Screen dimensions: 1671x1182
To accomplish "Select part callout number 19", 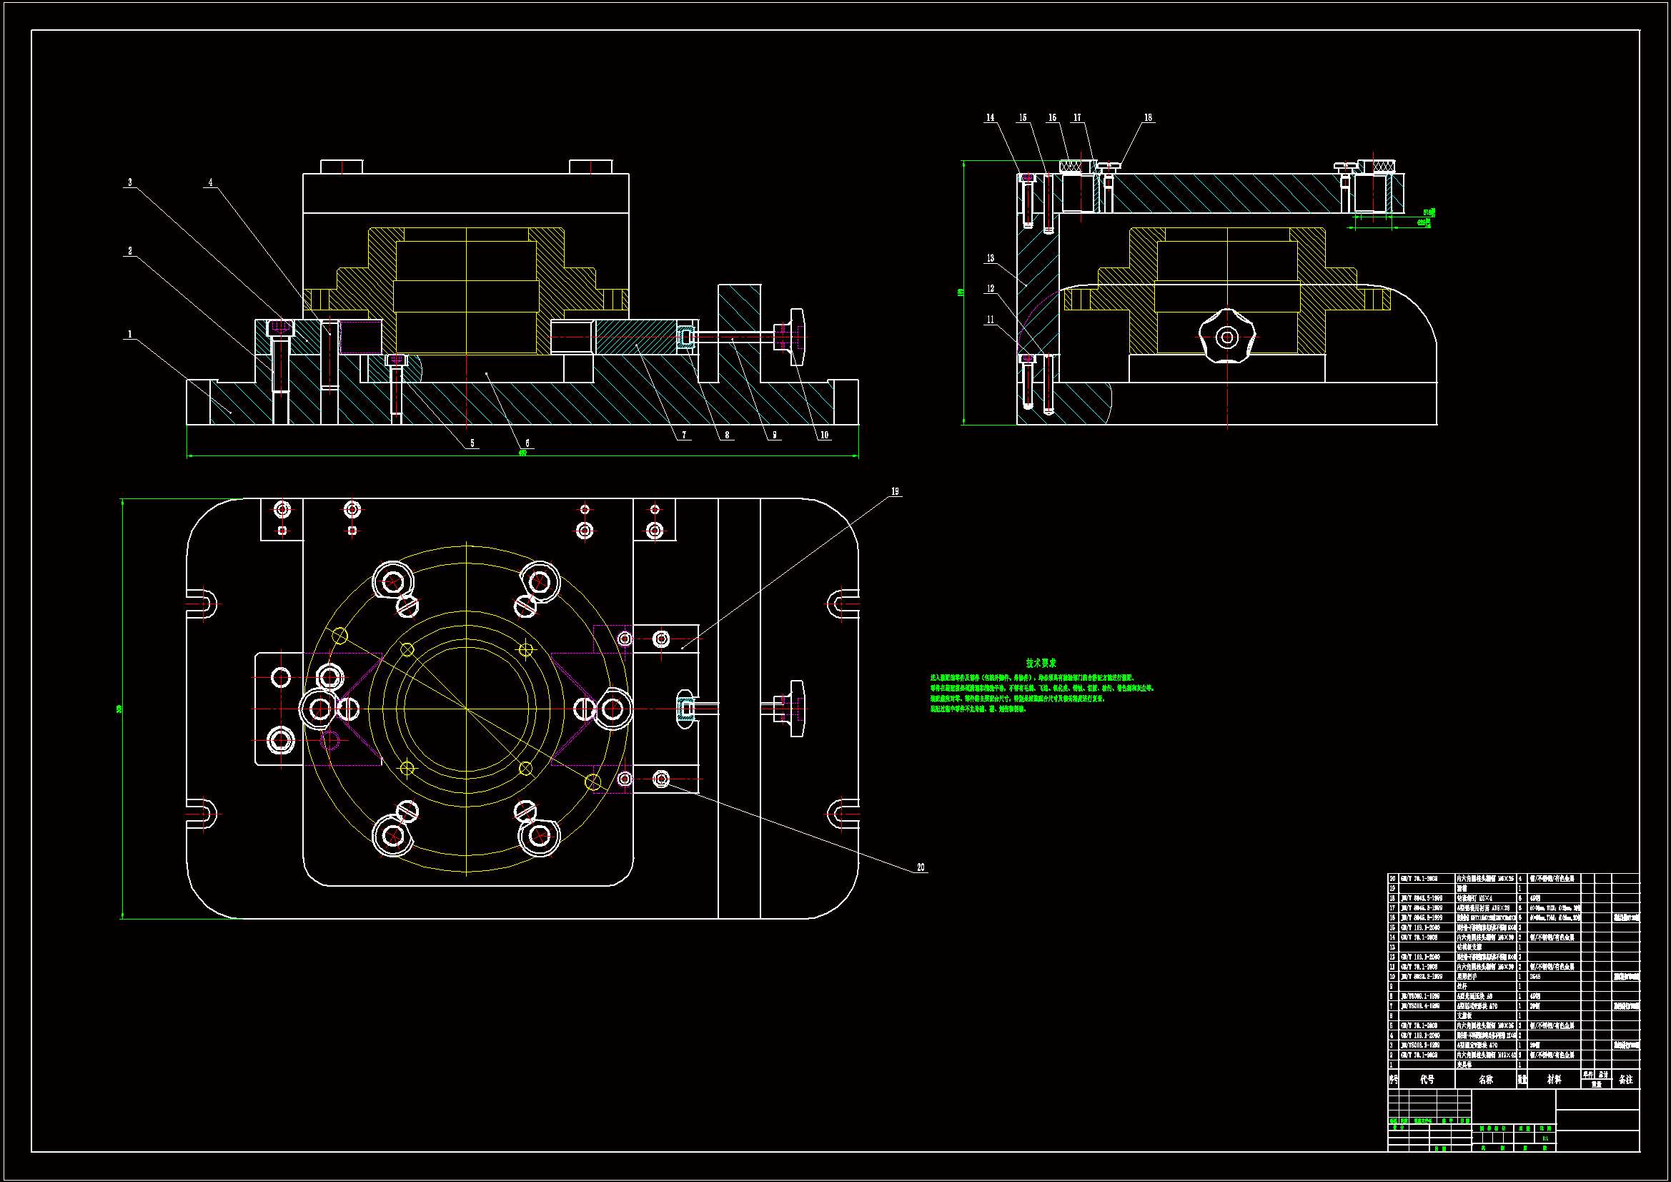I will 895,491.
